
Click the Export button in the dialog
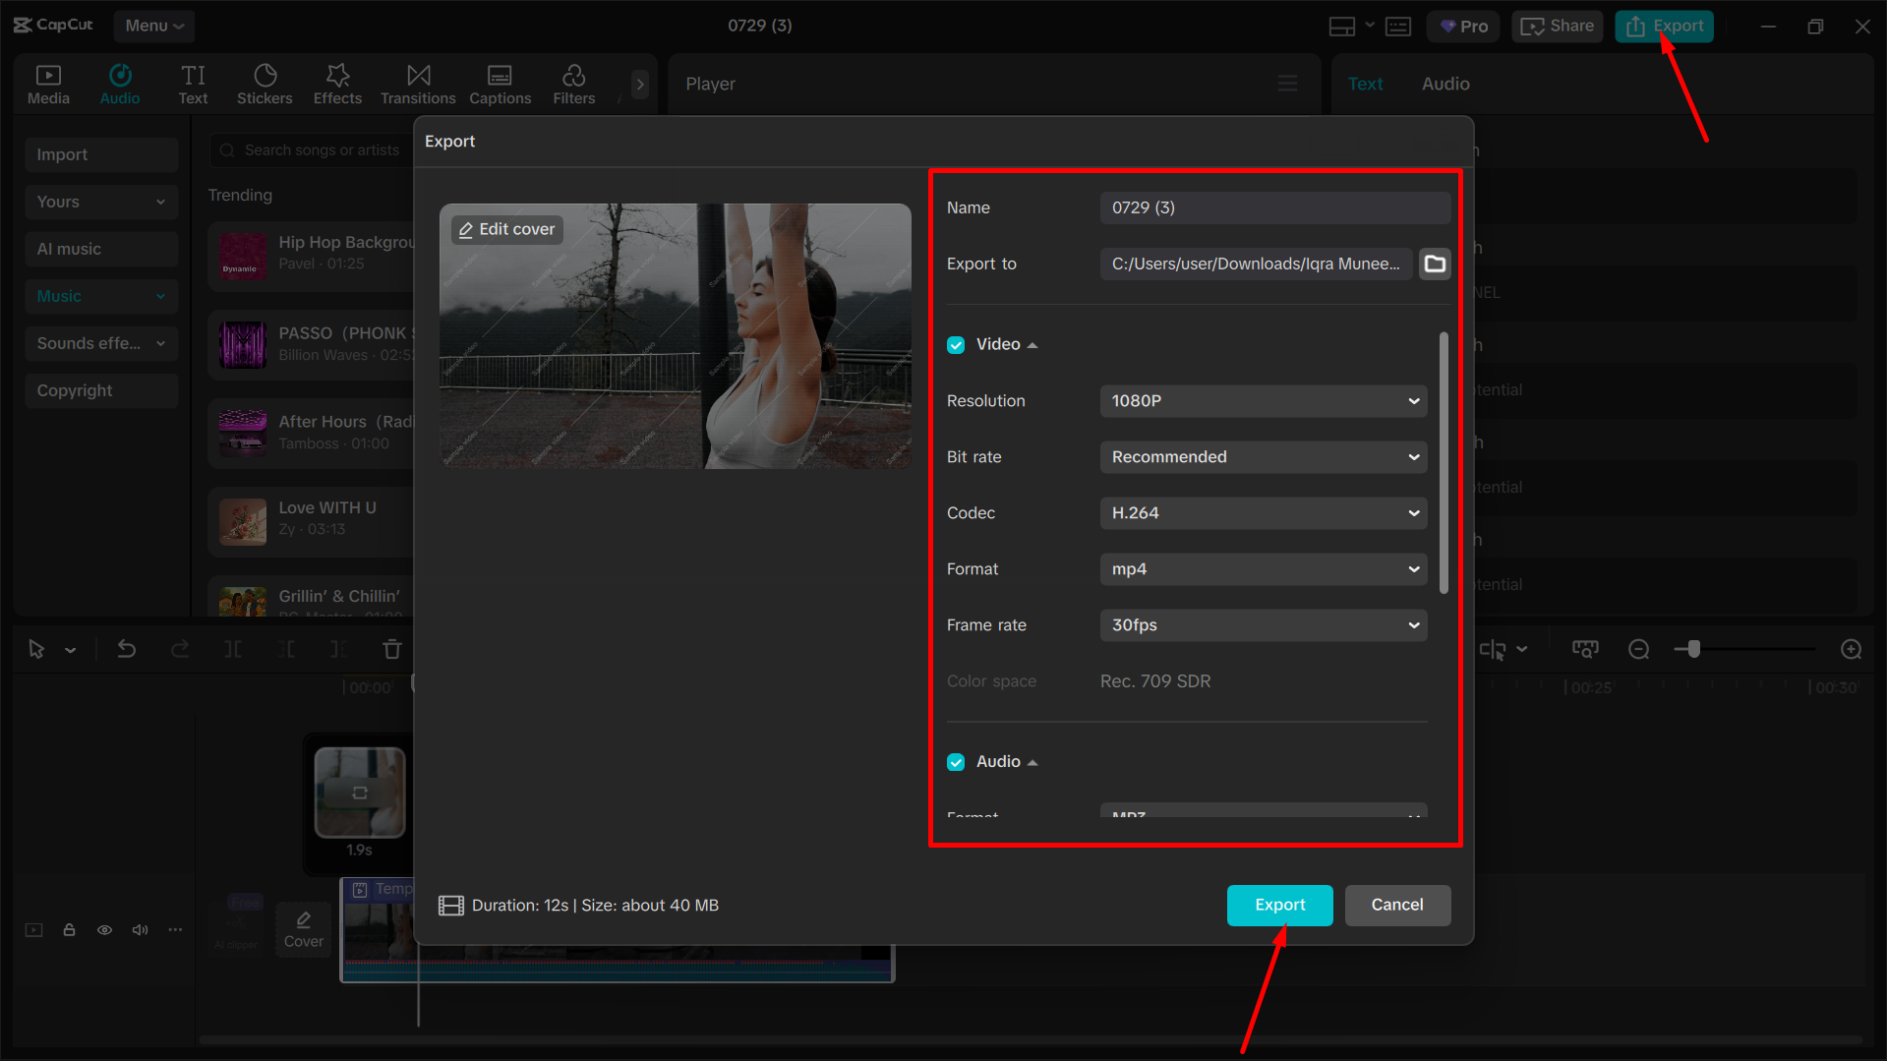[x=1279, y=905]
